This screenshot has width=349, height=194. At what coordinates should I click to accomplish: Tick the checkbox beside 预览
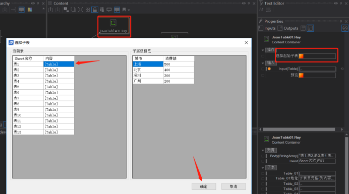[263, 75]
